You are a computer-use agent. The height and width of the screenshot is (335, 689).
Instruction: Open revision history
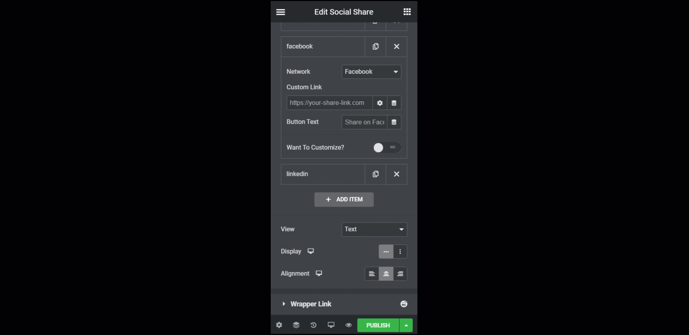[314, 325]
